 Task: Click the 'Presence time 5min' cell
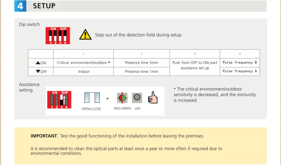(141, 63)
